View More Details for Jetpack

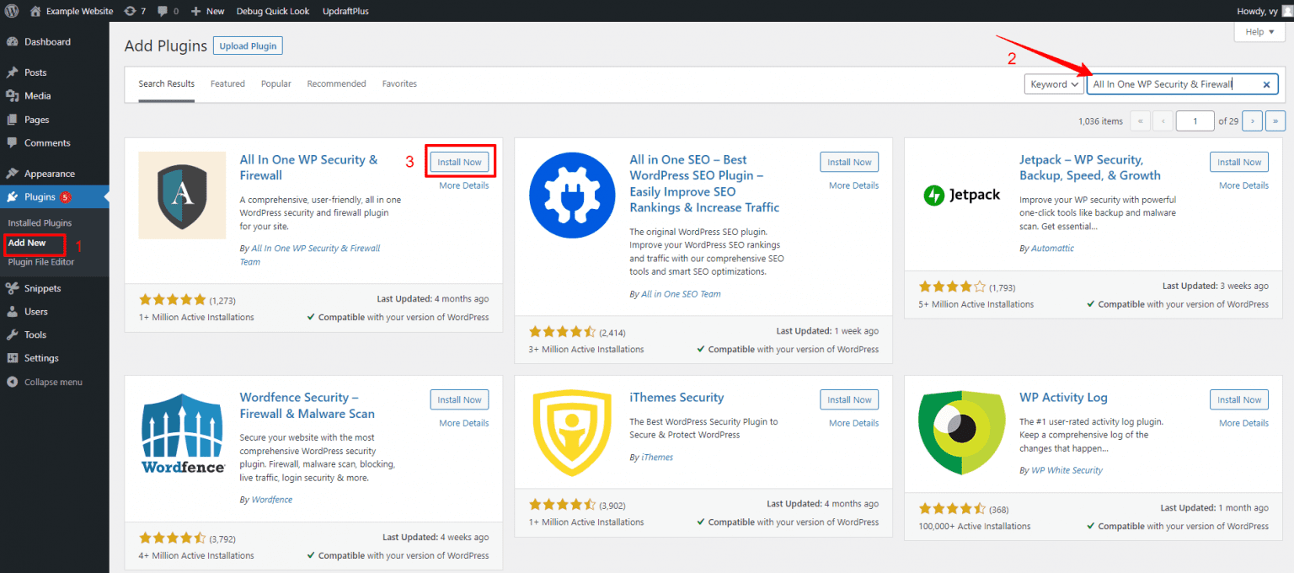(1243, 185)
